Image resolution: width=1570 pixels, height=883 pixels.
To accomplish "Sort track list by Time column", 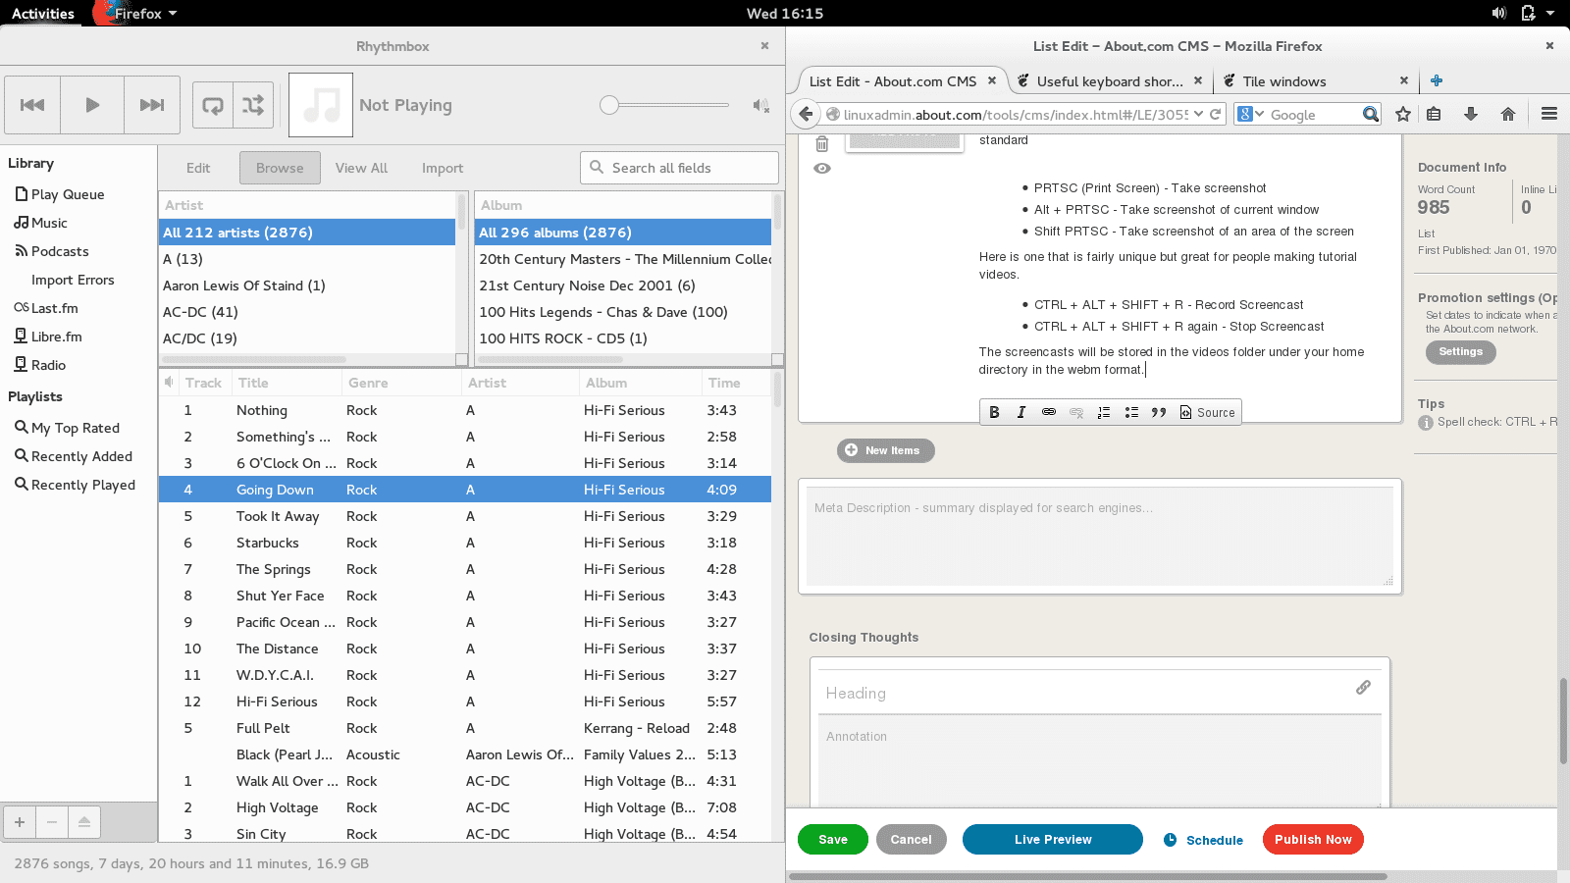I will [736, 383].
